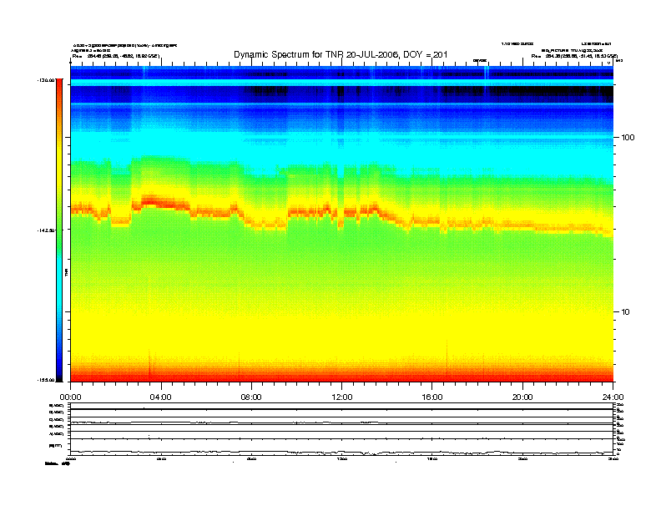Viewport: 661px width, 511px height.
Task: Click the '20:00' time axis label
Action: coord(522,397)
